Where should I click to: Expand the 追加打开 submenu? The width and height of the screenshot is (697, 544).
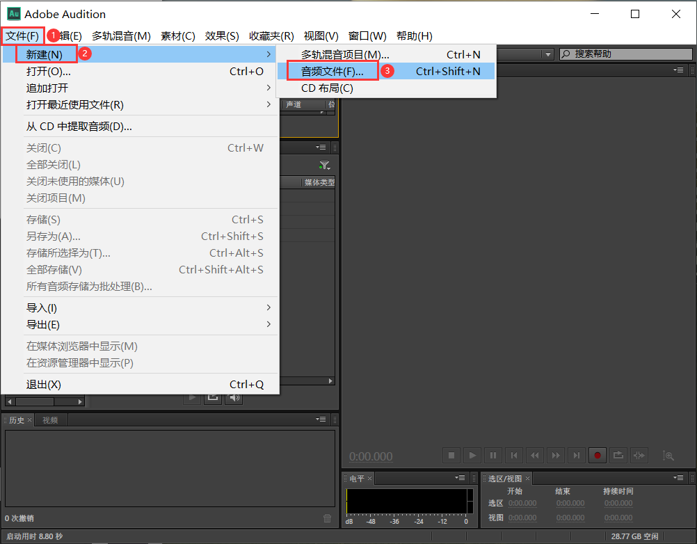140,88
